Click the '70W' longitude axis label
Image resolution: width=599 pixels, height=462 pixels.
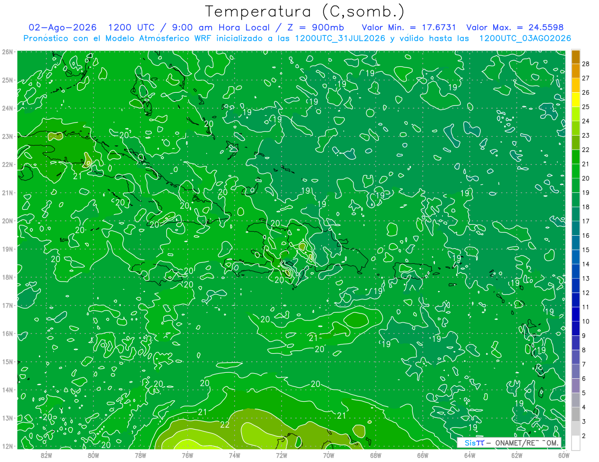328,455
